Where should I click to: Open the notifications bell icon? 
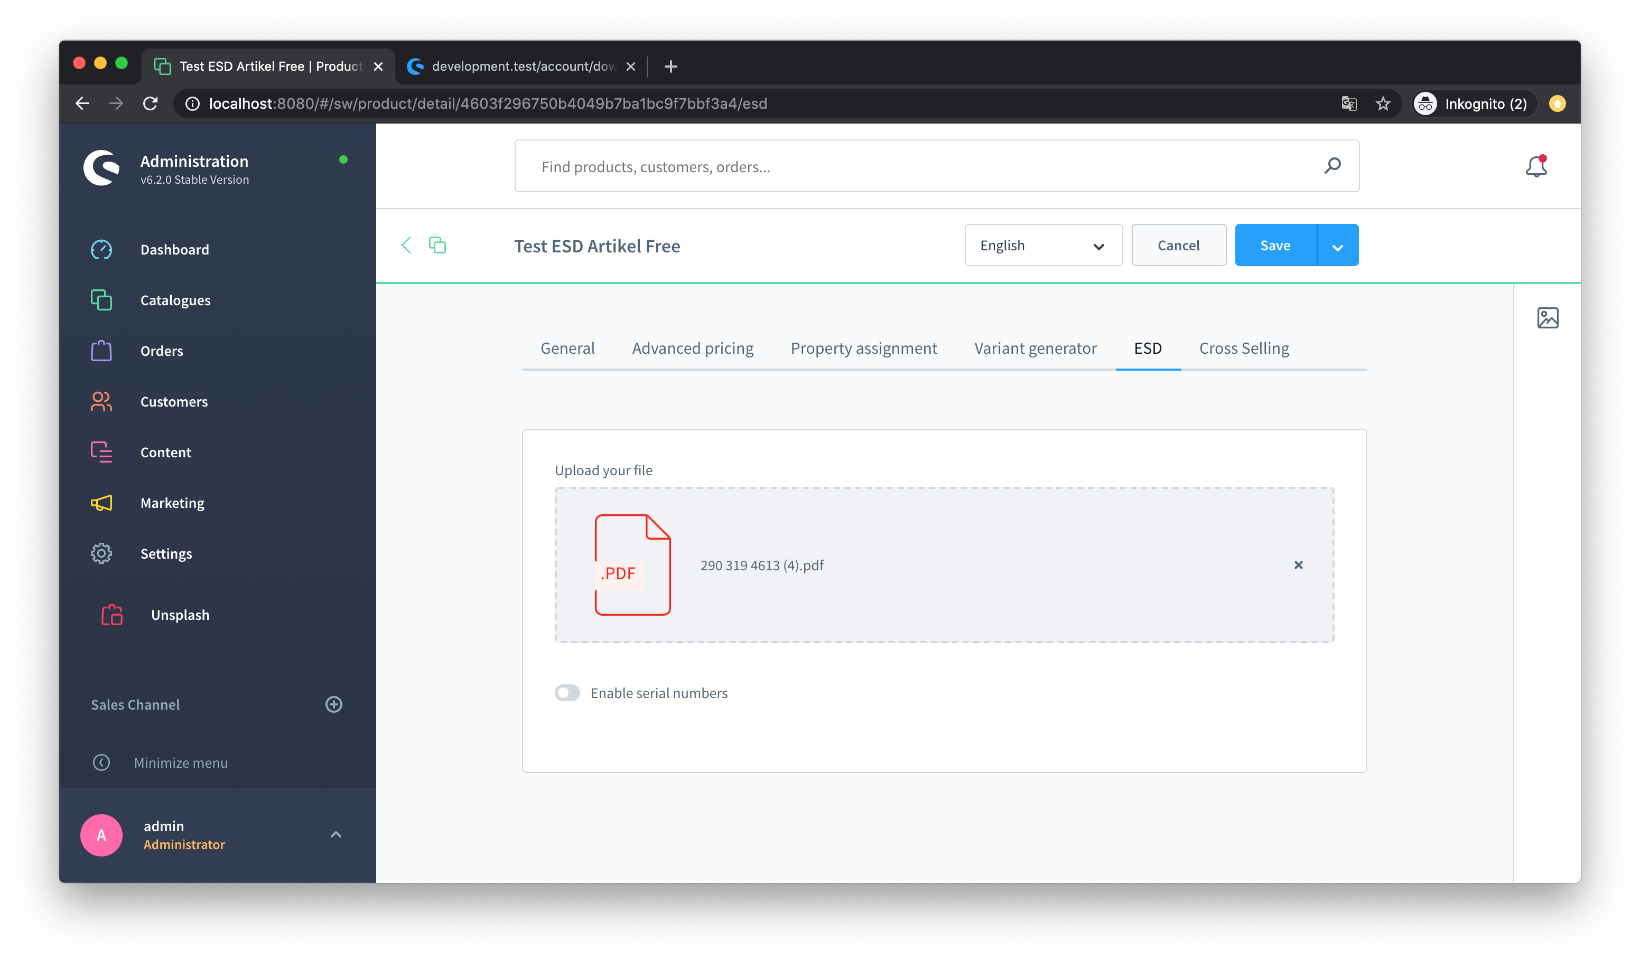1535,166
